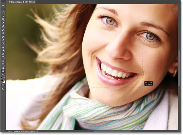
Task: Open the Edit Toolbar three-dots menu
Action: coord(3,74)
